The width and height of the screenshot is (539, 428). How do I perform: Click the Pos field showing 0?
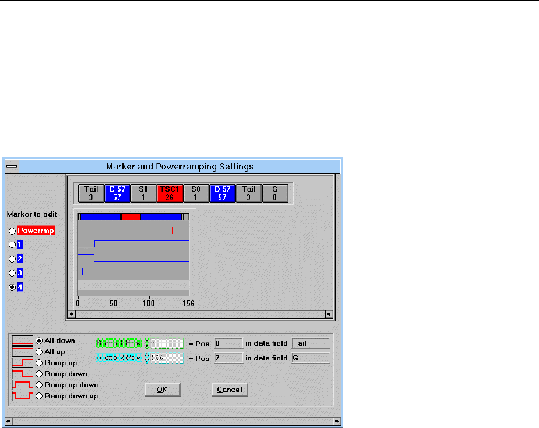228,344
